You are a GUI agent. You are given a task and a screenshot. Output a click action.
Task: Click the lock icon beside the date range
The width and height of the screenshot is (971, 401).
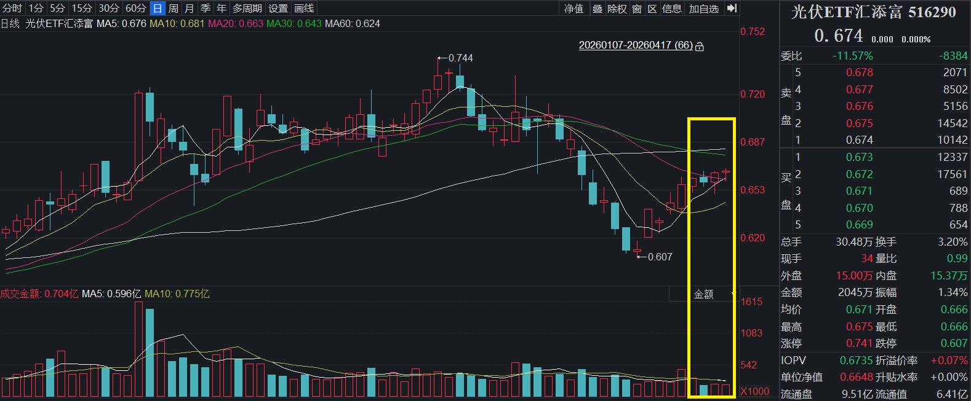pyautogui.click(x=700, y=46)
